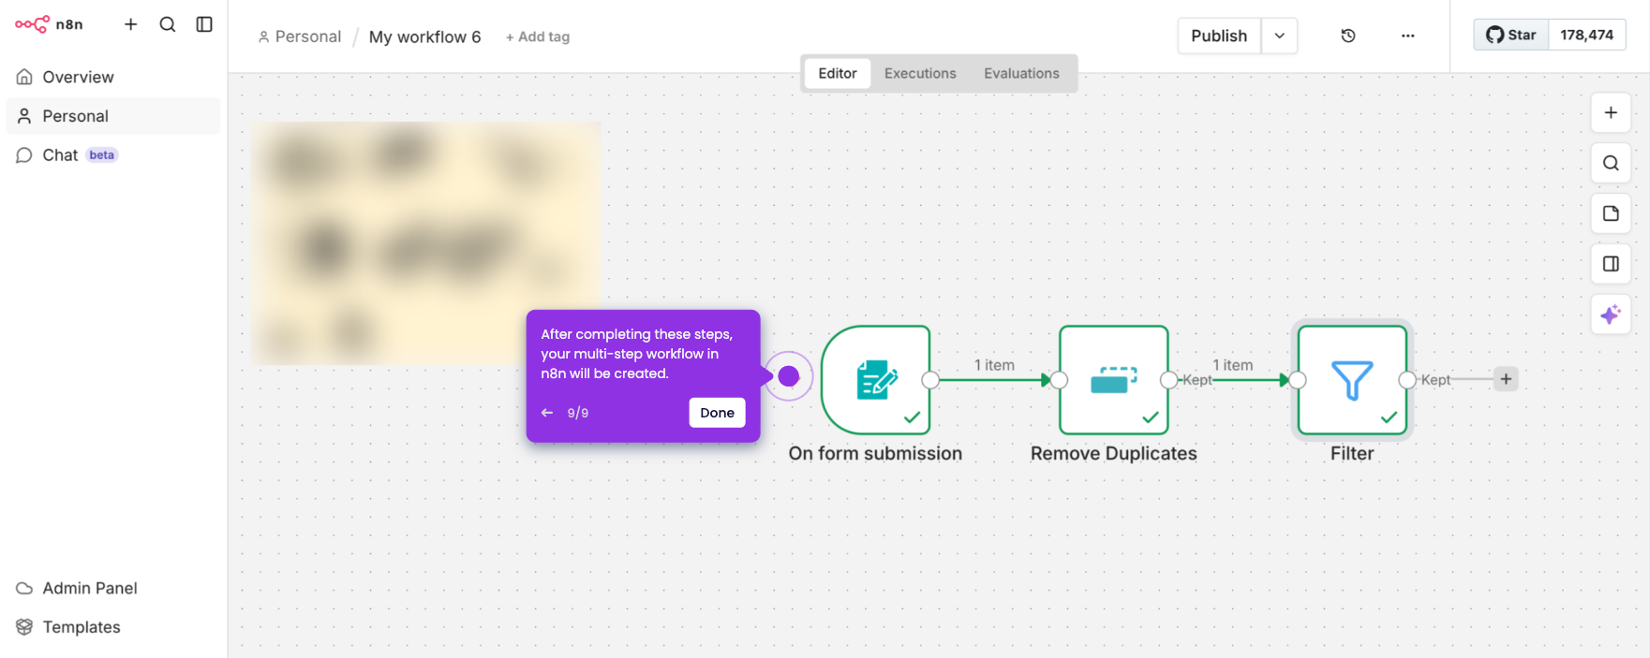1650x658 pixels.
Task: Click the '1 item' label after form node
Action: click(x=994, y=365)
